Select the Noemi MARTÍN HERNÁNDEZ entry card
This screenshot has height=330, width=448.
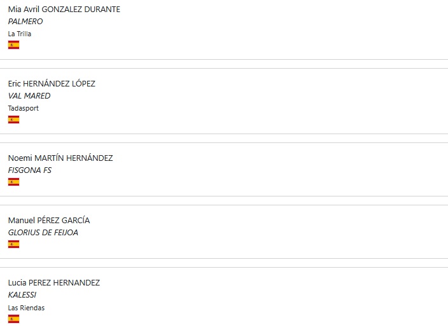tap(224, 169)
